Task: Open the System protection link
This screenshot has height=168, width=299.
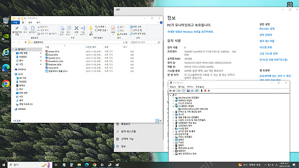Action: tap(266, 47)
